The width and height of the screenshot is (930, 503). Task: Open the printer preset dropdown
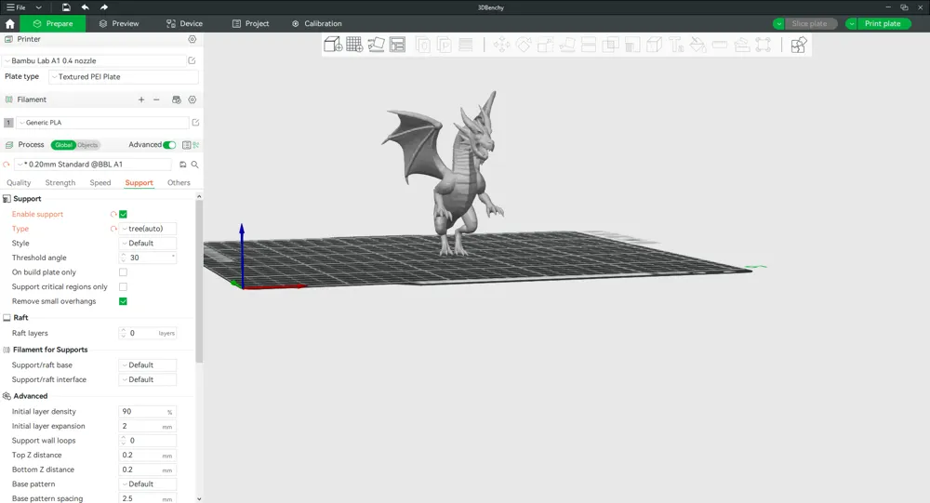(95, 60)
